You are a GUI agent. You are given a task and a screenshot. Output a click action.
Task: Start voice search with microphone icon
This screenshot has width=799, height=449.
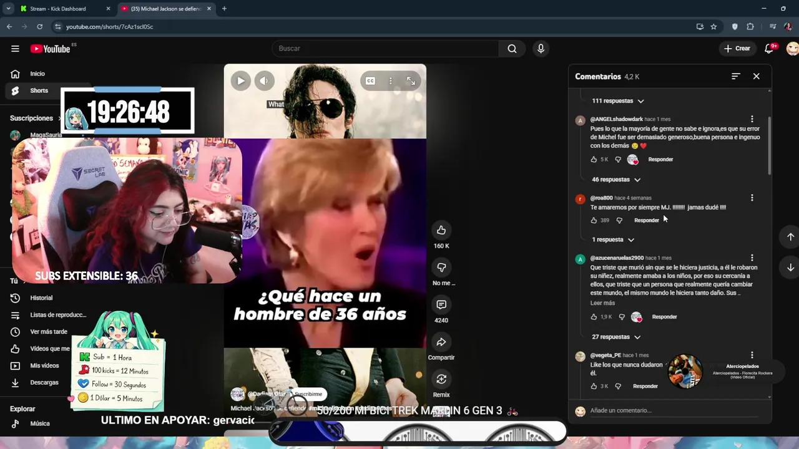[x=541, y=49]
